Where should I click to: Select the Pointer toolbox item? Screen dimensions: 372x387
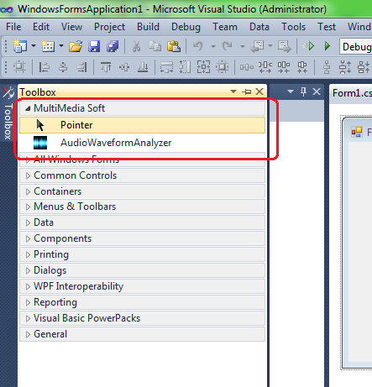(142, 125)
